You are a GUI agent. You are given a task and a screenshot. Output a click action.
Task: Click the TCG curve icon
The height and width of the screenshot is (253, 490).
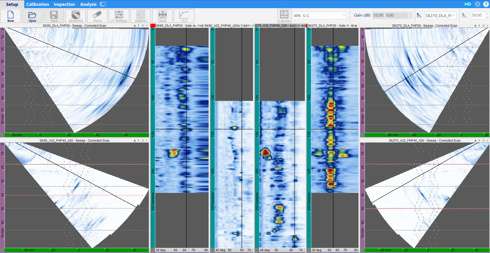(184, 16)
